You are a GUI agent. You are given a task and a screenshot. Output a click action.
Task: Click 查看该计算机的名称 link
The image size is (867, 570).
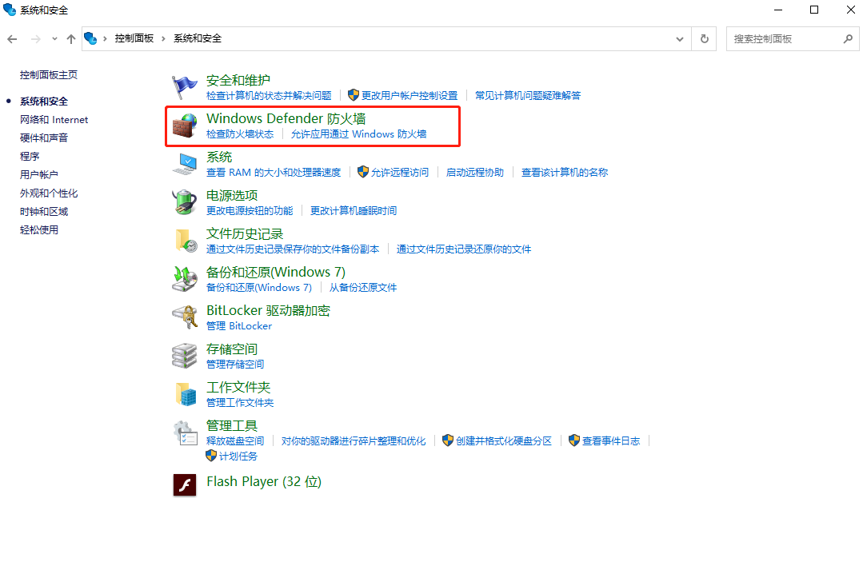565,172
